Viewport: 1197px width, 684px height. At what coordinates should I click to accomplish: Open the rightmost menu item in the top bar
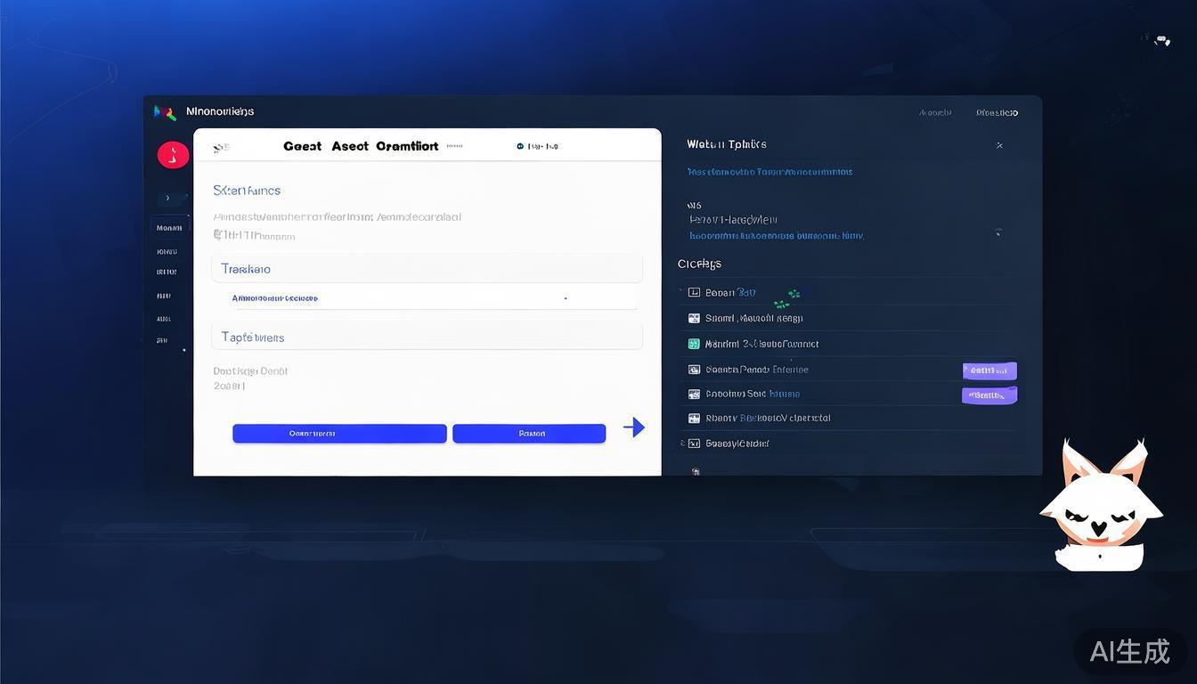(997, 113)
